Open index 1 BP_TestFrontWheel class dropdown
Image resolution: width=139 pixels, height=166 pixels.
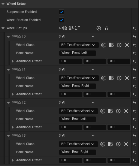[79, 78]
